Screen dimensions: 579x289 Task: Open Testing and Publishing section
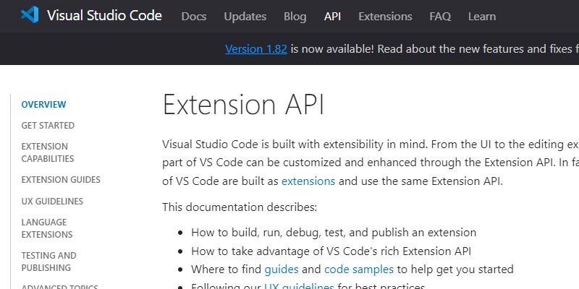point(48,262)
